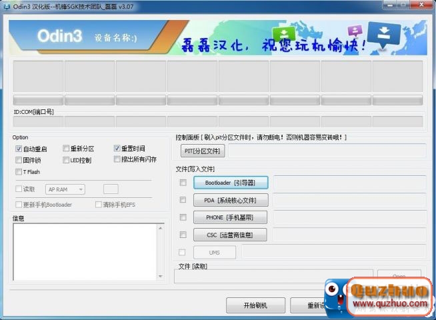The image size is (436, 320).
Task: Click the green download icon in banner
Action: [x=283, y=35]
